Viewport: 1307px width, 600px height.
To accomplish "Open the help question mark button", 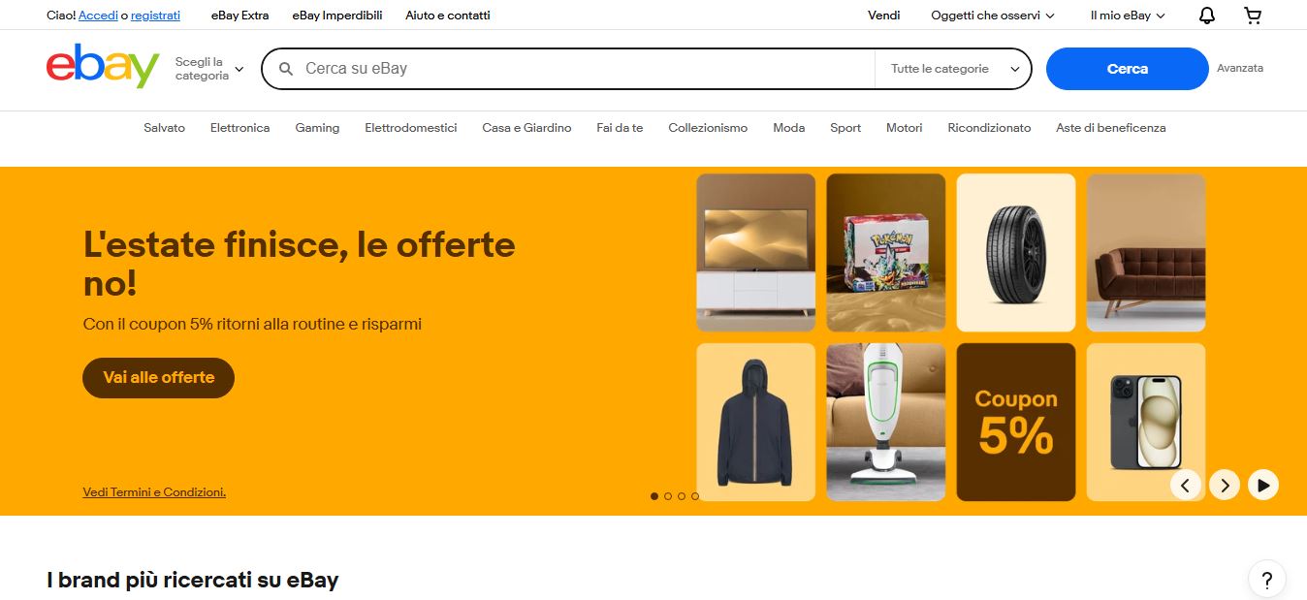I will coord(1266,580).
